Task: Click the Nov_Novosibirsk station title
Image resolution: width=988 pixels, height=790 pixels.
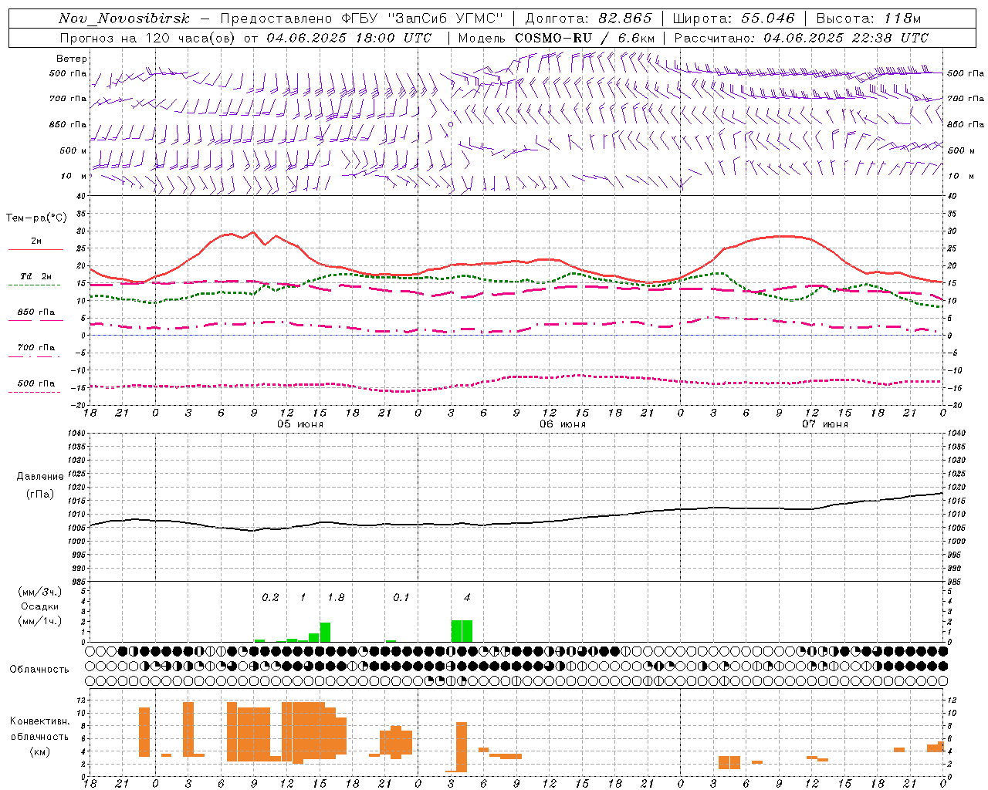Action: [124, 19]
